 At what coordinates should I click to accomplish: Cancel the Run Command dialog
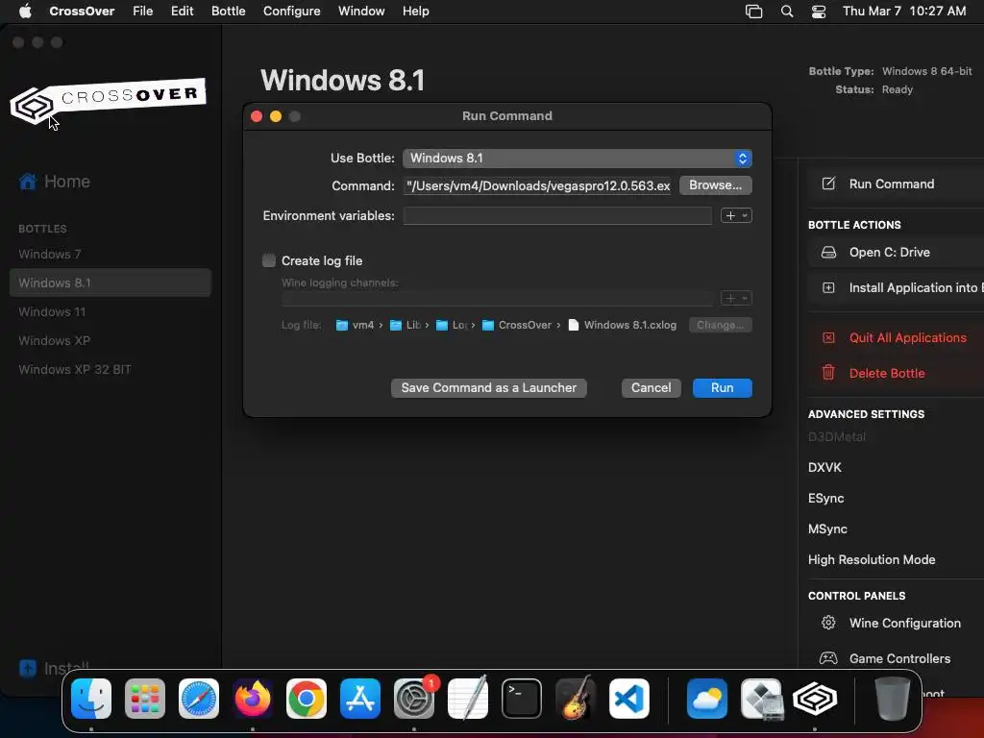651,388
